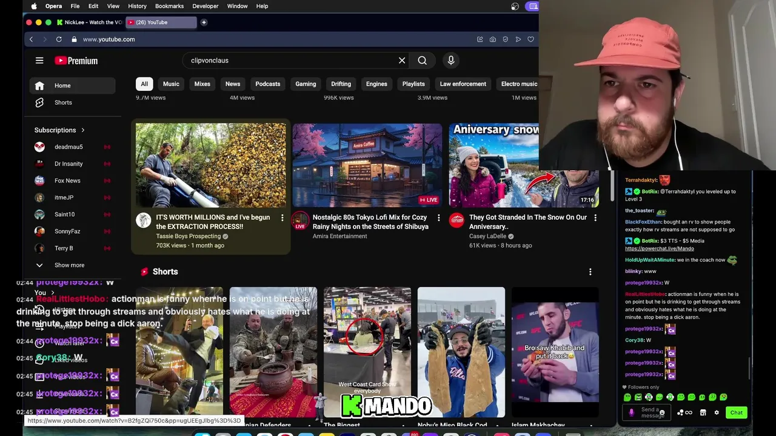Open more options for Tassie Boys video
Image resolution: width=776 pixels, height=436 pixels.
point(282,217)
